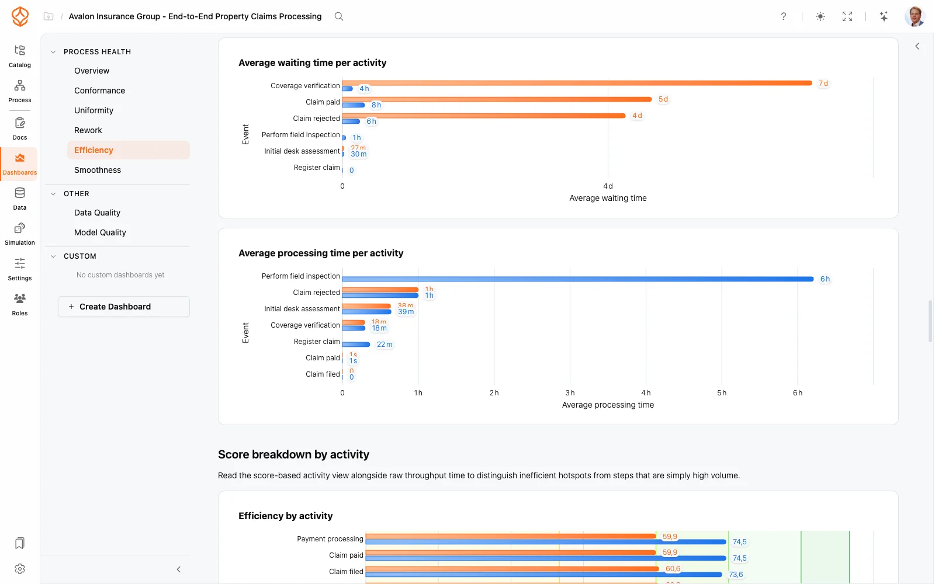Open the Docs section
The image size is (935, 584).
point(20,128)
